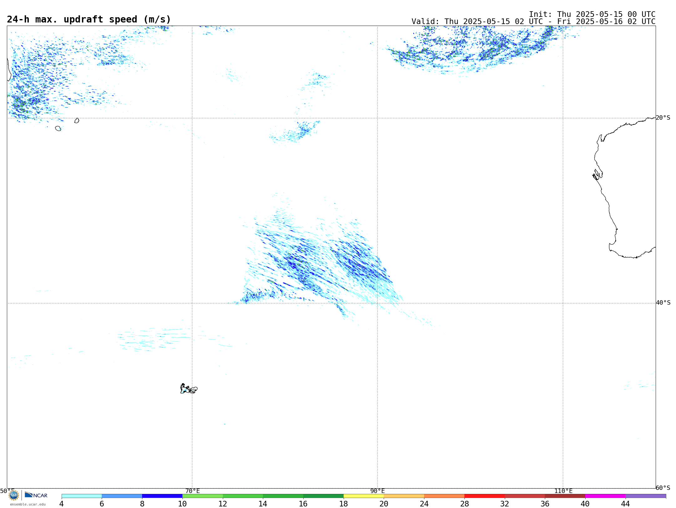The width and height of the screenshot is (676, 508).
Task: Click the orange 24–28 m/s swatch
Action: pyautogui.click(x=444, y=496)
